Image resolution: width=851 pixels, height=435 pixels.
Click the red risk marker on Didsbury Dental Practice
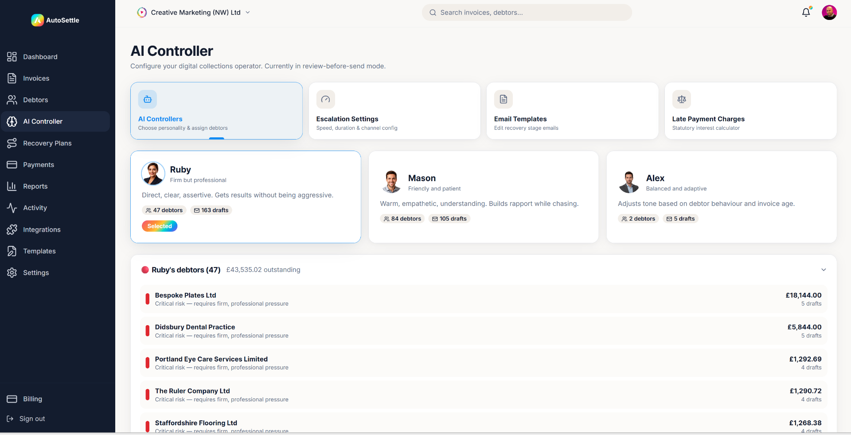147,331
